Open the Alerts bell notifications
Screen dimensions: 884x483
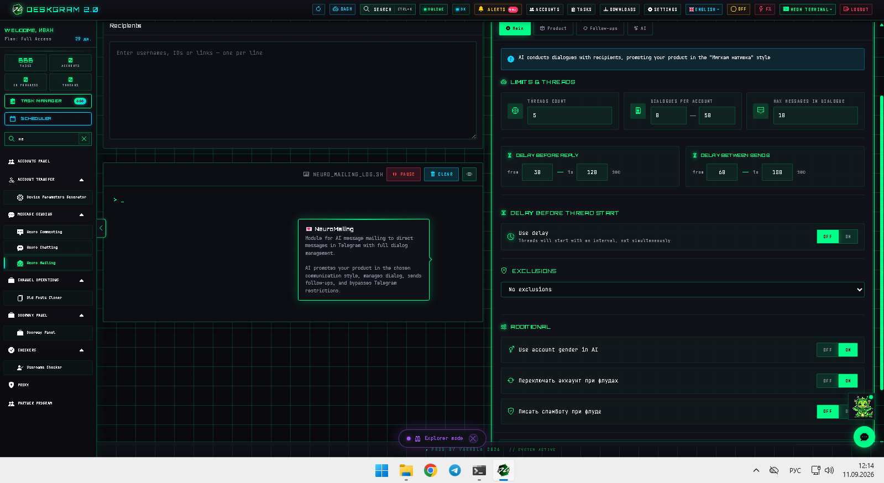[x=498, y=9]
